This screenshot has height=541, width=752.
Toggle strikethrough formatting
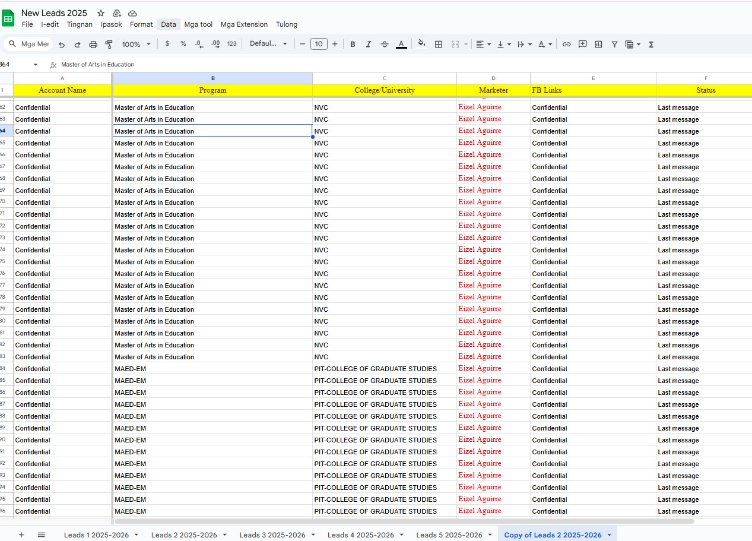point(385,45)
